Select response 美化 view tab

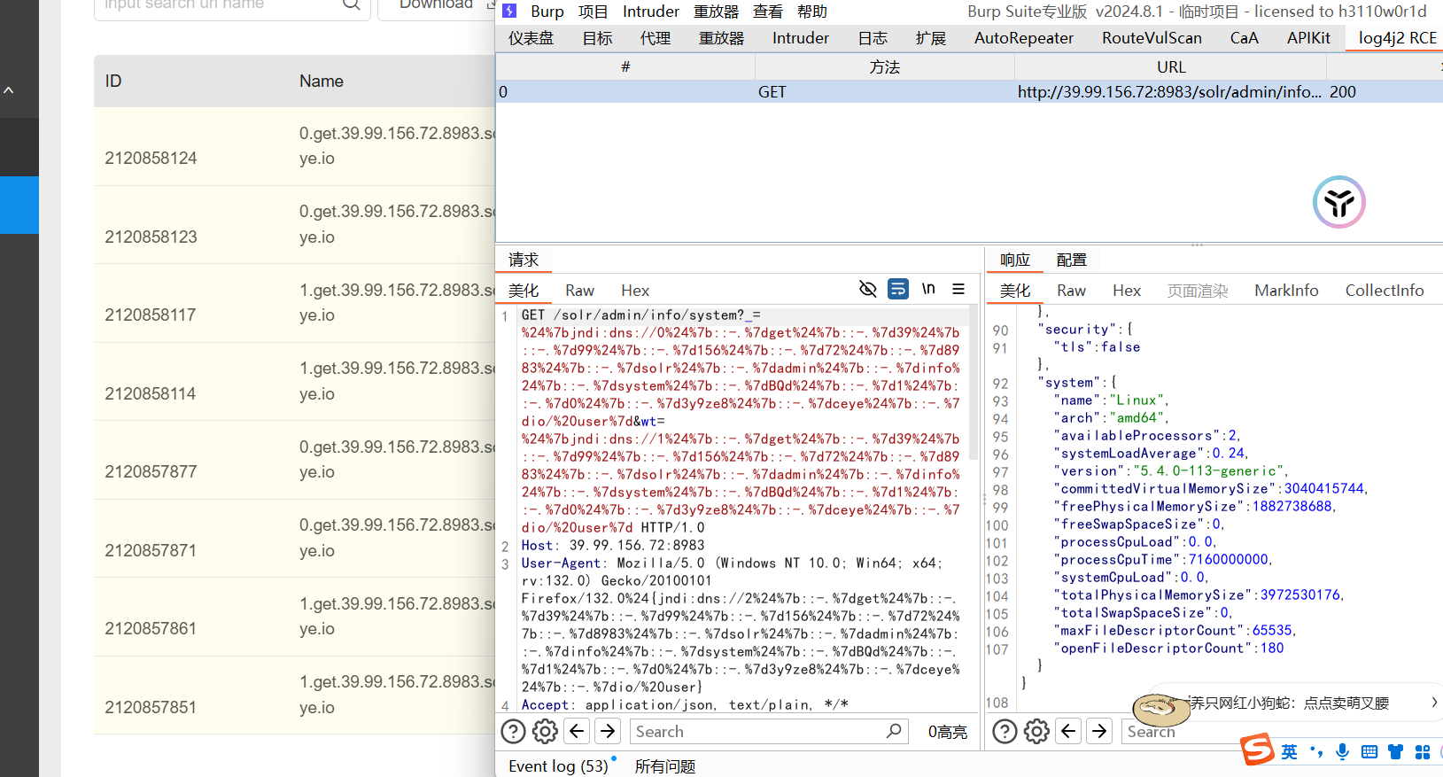1014,290
